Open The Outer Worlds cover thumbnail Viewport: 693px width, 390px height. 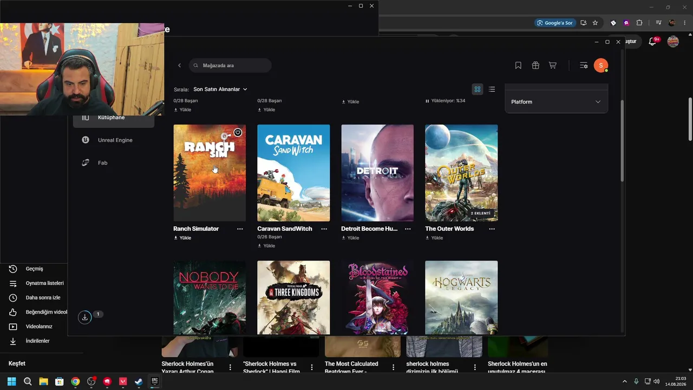461,173
